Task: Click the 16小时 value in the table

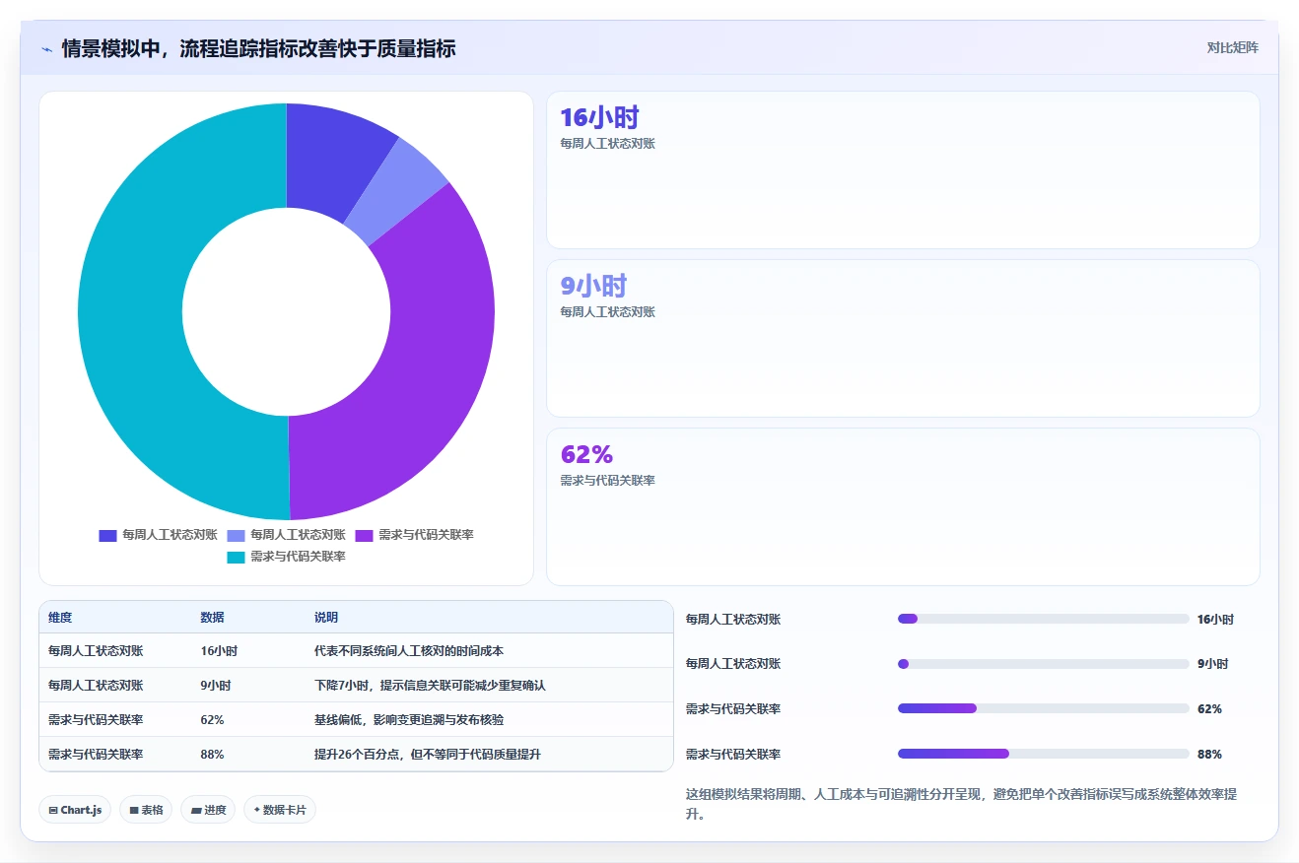Action: click(x=219, y=651)
